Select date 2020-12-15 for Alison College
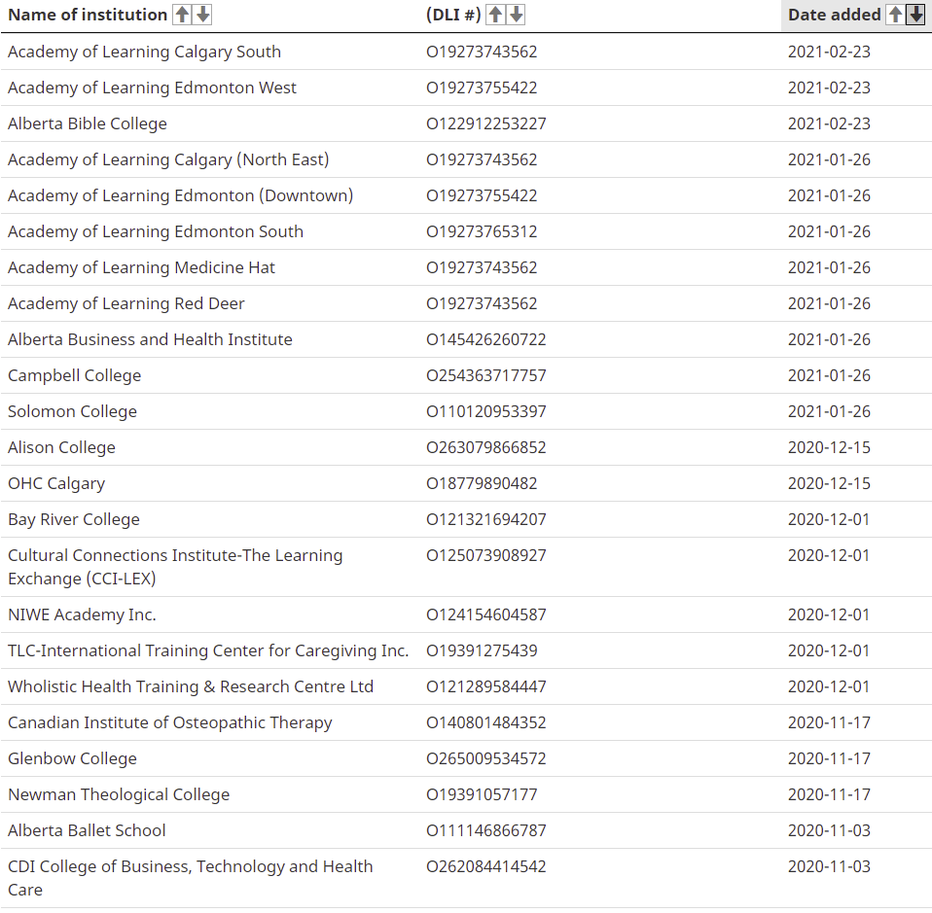This screenshot has height=913, width=932. pos(829,447)
